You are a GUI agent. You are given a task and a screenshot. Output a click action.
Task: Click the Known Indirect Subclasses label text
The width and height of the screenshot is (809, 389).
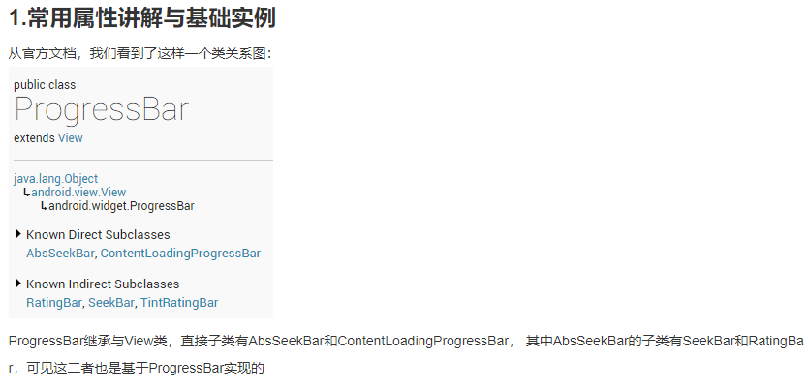(103, 284)
